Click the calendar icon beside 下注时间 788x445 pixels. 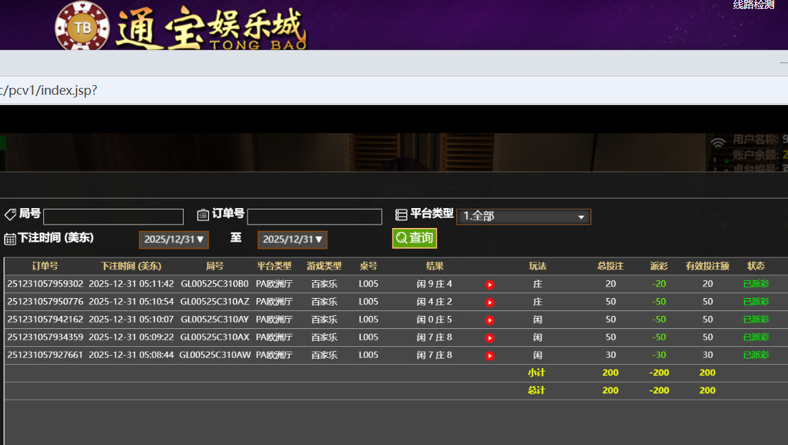(x=10, y=239)
